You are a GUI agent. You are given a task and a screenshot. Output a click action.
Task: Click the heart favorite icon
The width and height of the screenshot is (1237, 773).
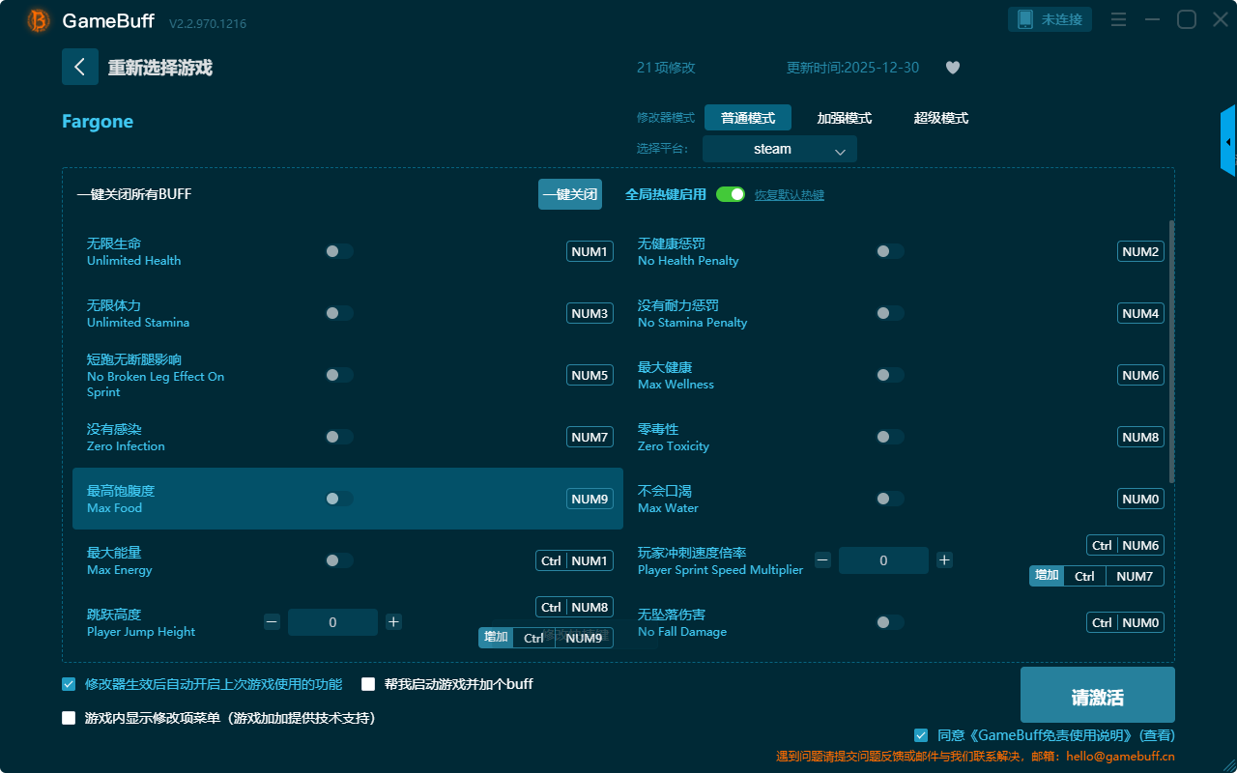click(952, 68)
